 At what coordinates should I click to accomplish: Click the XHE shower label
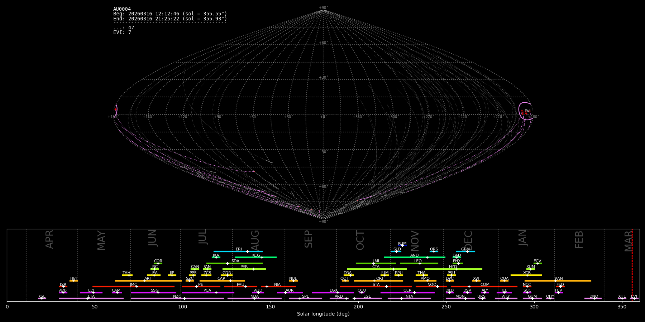[x=622, y=297]
